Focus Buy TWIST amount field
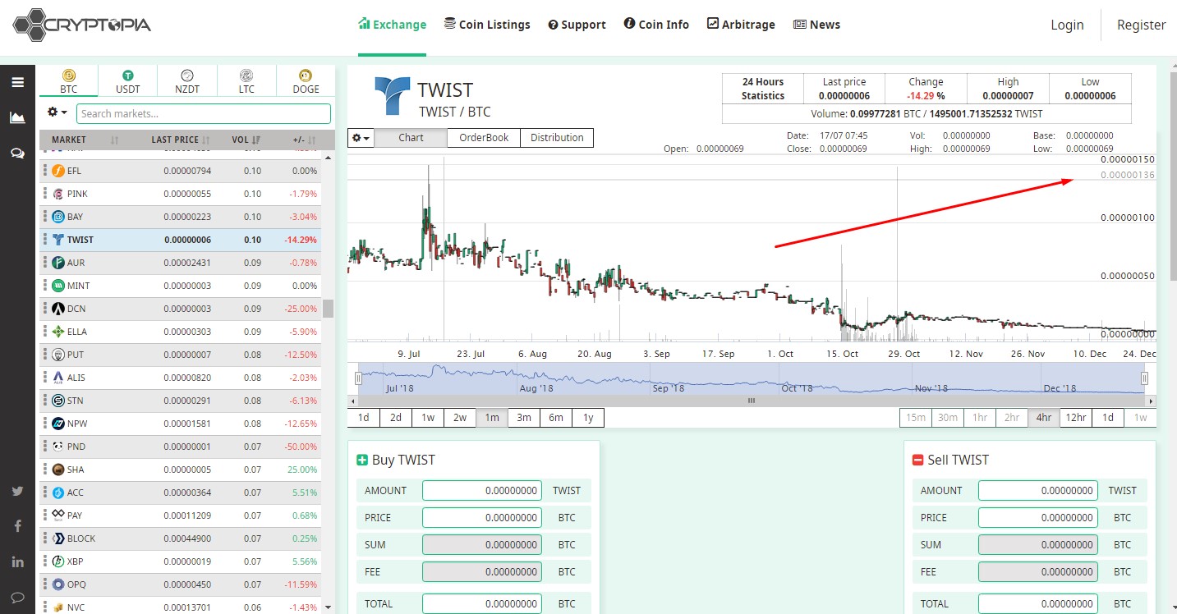This screenshot has width=1177, height=614. coord(482,491)
